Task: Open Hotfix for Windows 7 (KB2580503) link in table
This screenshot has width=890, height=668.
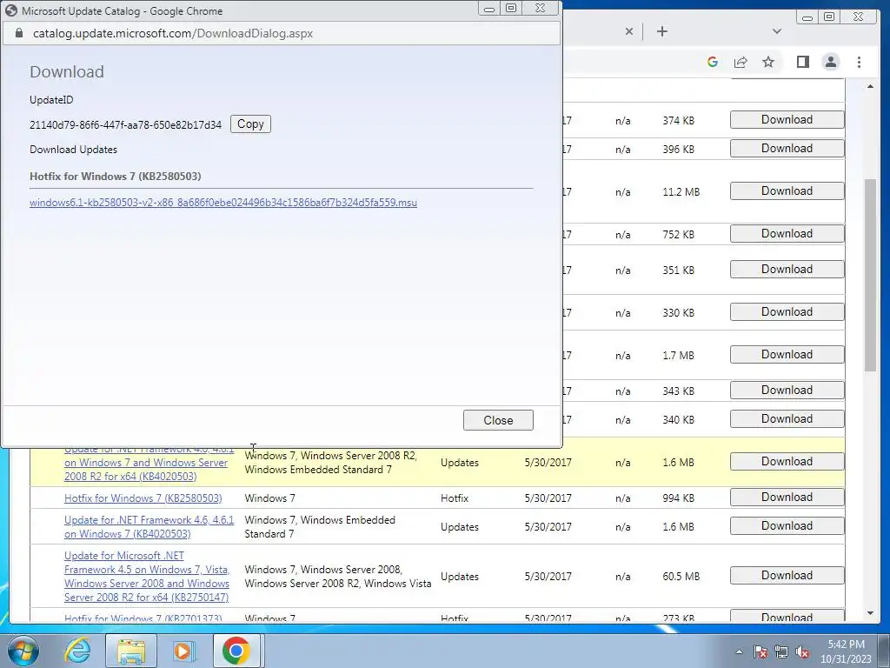Action: coord(143,498)
